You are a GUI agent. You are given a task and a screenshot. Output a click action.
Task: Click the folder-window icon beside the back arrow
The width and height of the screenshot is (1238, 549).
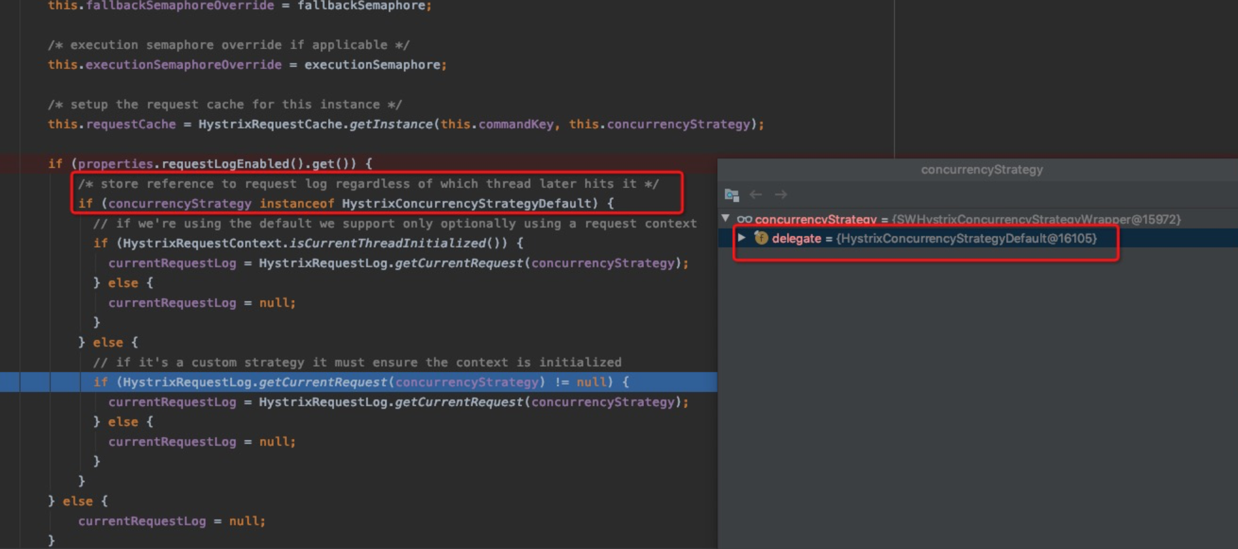(x=732, y=195)
